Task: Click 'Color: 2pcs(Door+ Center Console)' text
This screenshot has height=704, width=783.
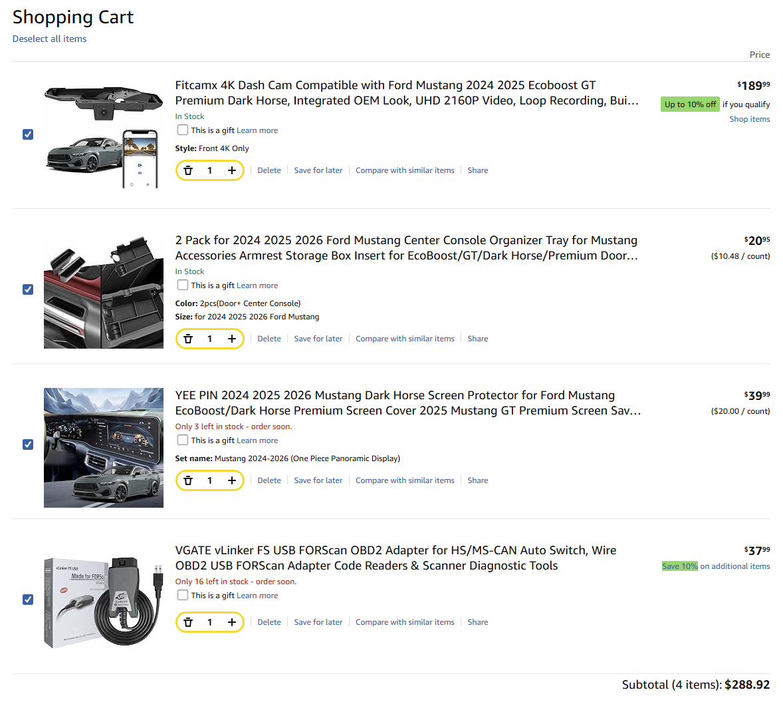Action: coord(238,303)
